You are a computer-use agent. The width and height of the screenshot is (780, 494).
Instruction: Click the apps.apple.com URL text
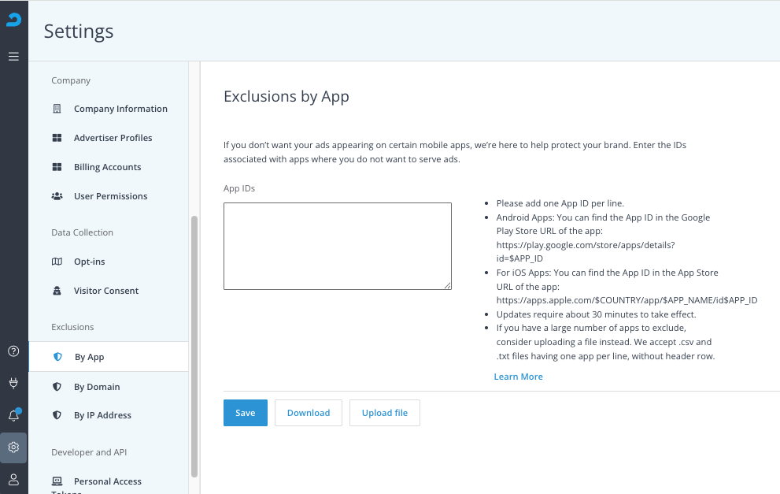(627, 300)
